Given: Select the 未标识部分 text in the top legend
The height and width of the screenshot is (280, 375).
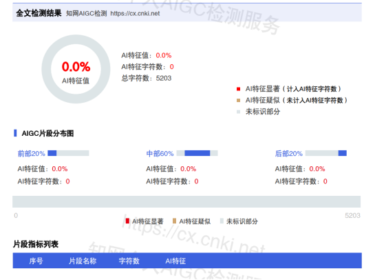Looking at the screenshot, I should 263,112.
